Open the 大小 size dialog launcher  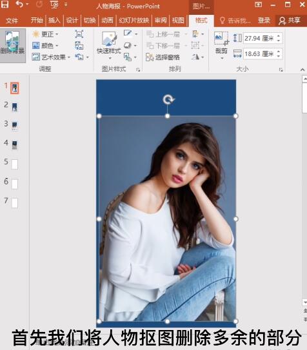point(281,70)
